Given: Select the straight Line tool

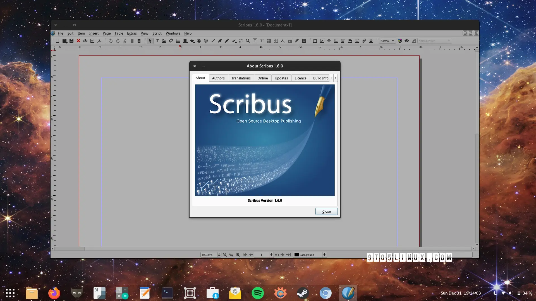Looking at the screenshot, I should [213, 41].
